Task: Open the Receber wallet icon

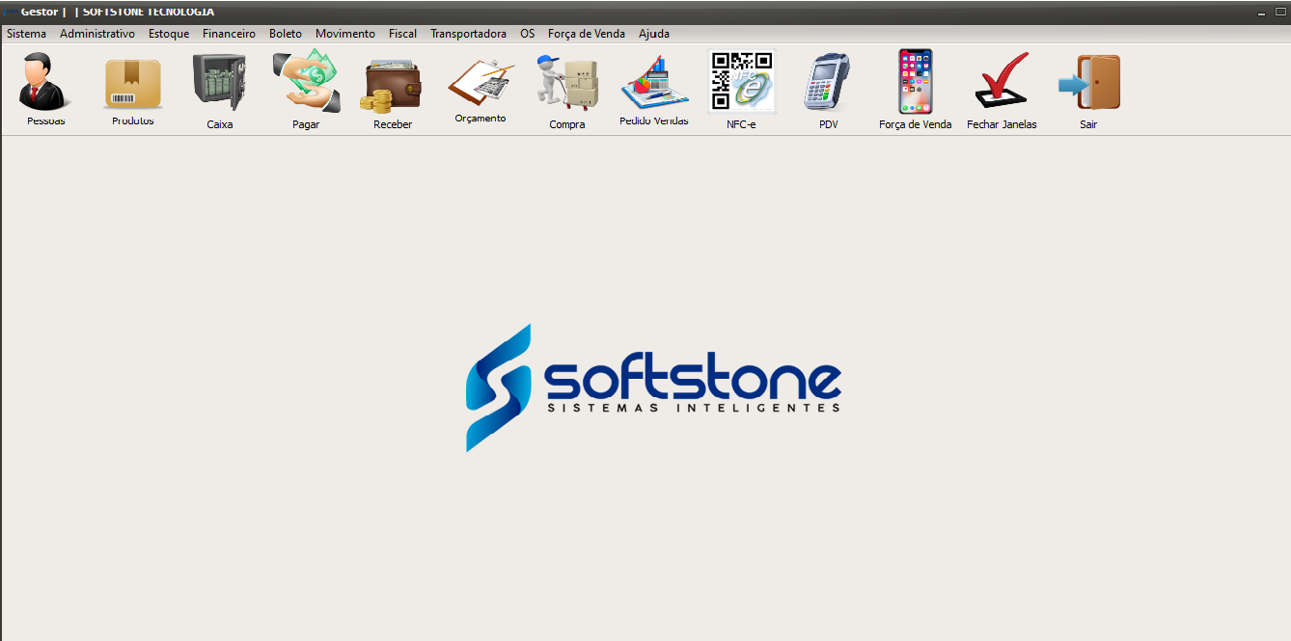Action: (x=392, y=85)
